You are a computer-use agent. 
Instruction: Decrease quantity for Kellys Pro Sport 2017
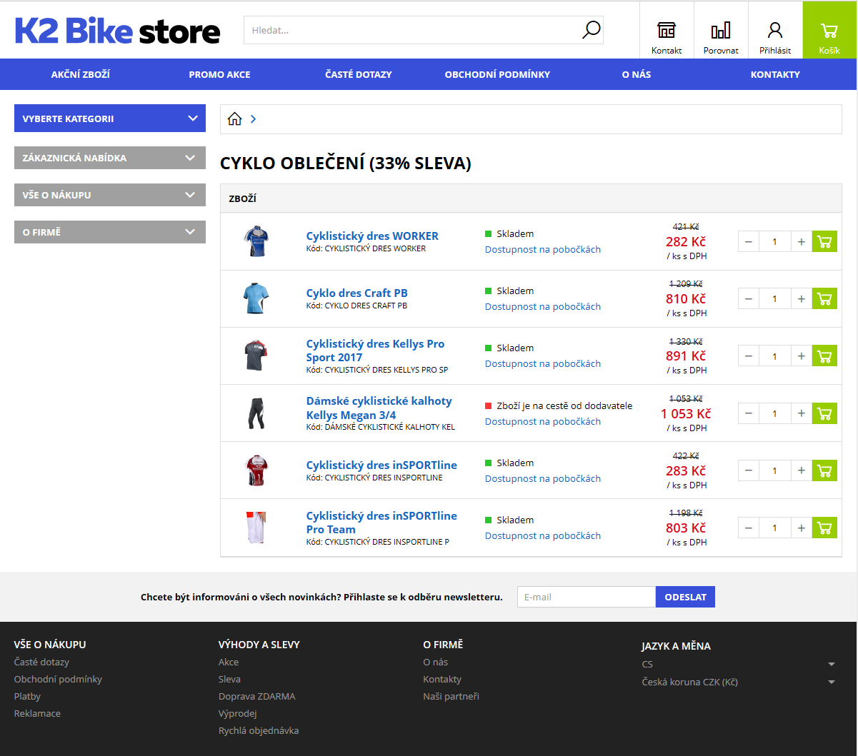(x=749, y=356)
